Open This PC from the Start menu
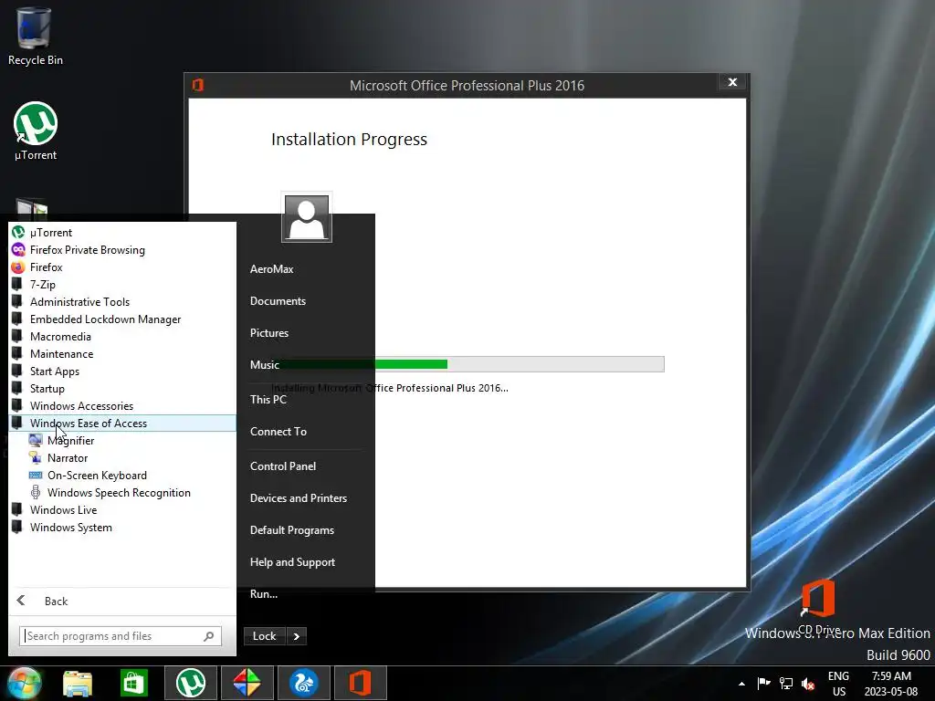The width and height of the screenshot is (935, 701). tap(305, 400)
